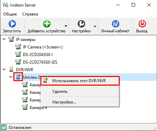Choose Использовать этот DVR/NVR from context menu
Image resolution: width=157 pixels, height=131 pixels.
(80, 81)
